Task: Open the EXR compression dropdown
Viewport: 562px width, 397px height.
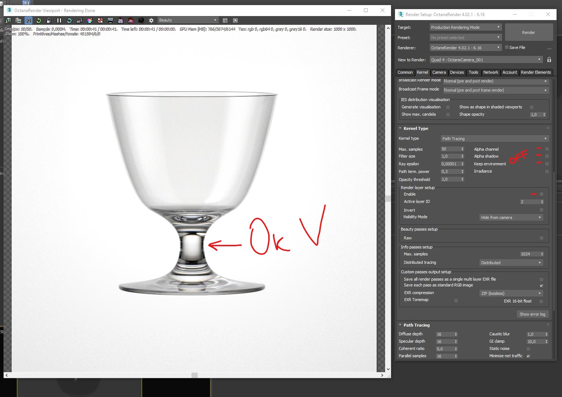Action: (511, 293)
